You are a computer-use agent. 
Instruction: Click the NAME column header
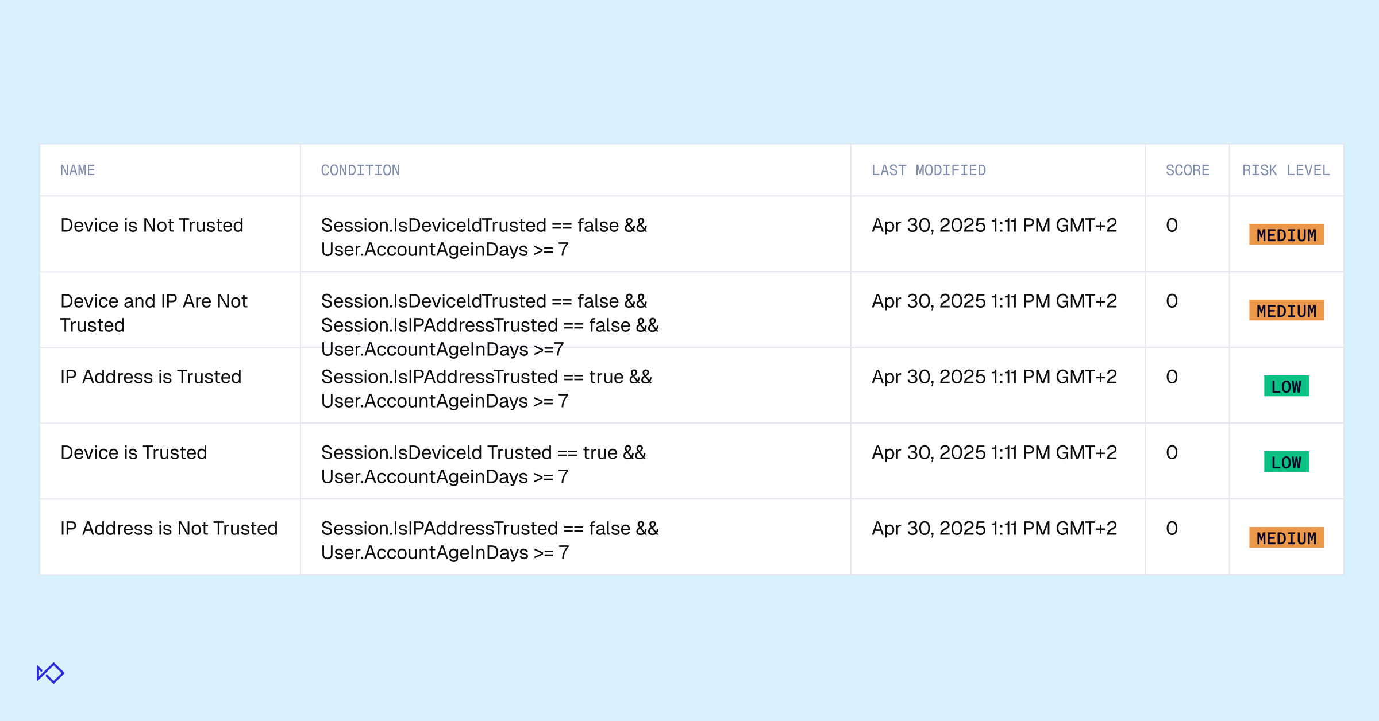(x=78, y=170)
